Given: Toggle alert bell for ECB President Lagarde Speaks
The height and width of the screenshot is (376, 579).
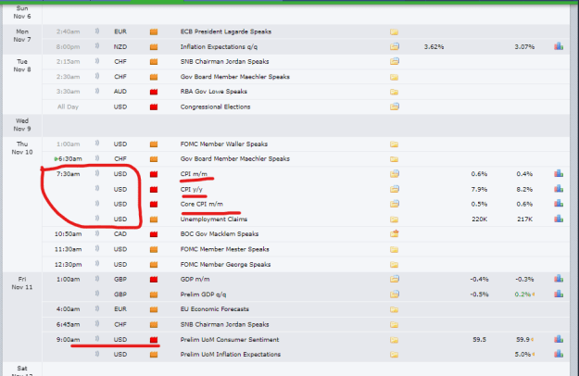Looking at the screenshot, I should 97,31.
